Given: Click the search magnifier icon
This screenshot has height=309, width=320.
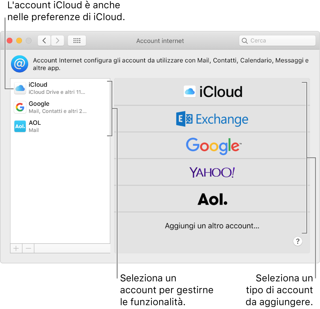Looking at the screenshot, I should coord(244,41).
